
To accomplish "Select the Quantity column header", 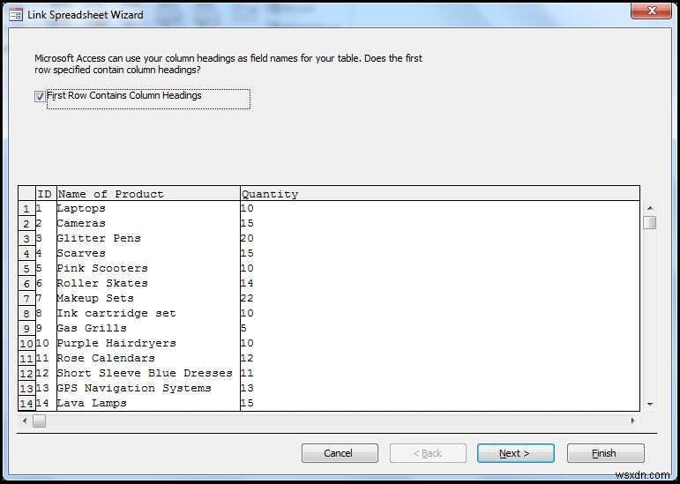I will tap(440, 194).
